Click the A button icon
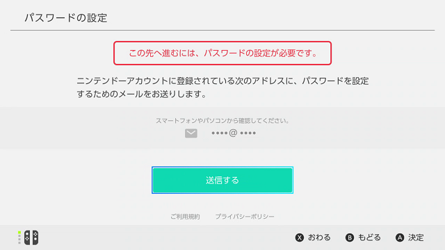Screen dimensions: 445x250 pyautogui.click(x=400, y=237)
